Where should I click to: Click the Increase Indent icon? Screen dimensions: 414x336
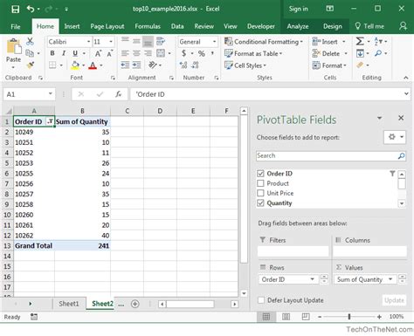[136, 65]
